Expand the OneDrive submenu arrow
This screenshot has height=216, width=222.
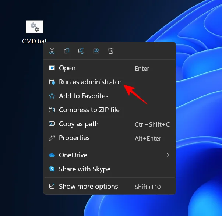(168, 155)
